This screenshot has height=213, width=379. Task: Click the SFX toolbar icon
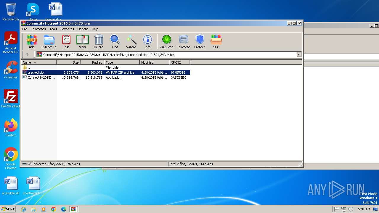[216, 42]
